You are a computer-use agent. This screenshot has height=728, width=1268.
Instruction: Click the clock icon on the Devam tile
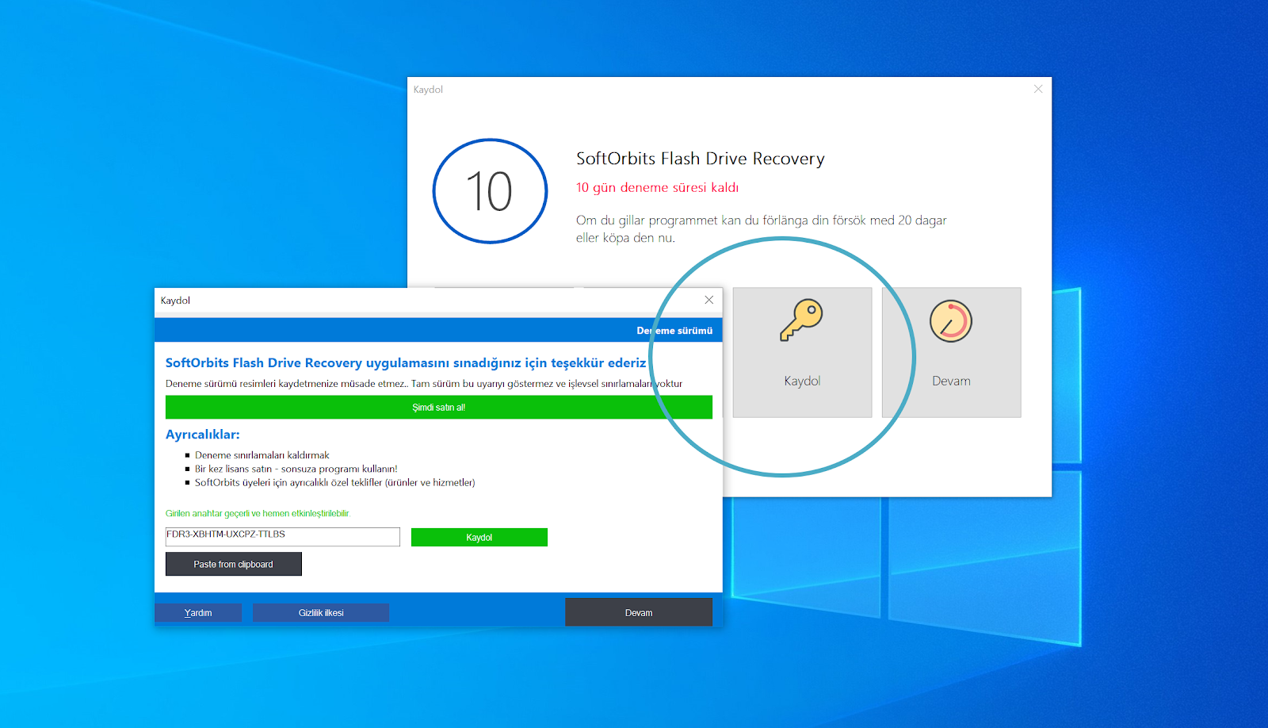[951, 321]
